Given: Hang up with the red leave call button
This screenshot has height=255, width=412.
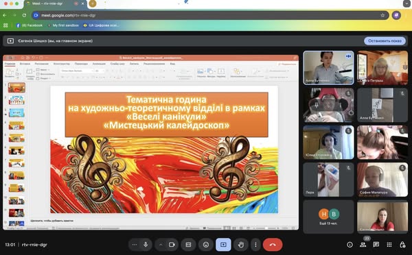Looking at the screenshot, I should 273,245.
